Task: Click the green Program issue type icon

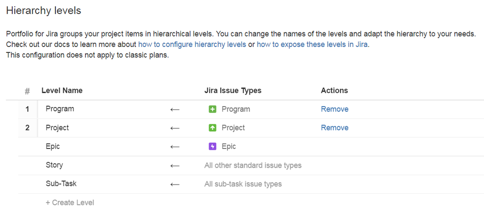Action: (212, 109)
